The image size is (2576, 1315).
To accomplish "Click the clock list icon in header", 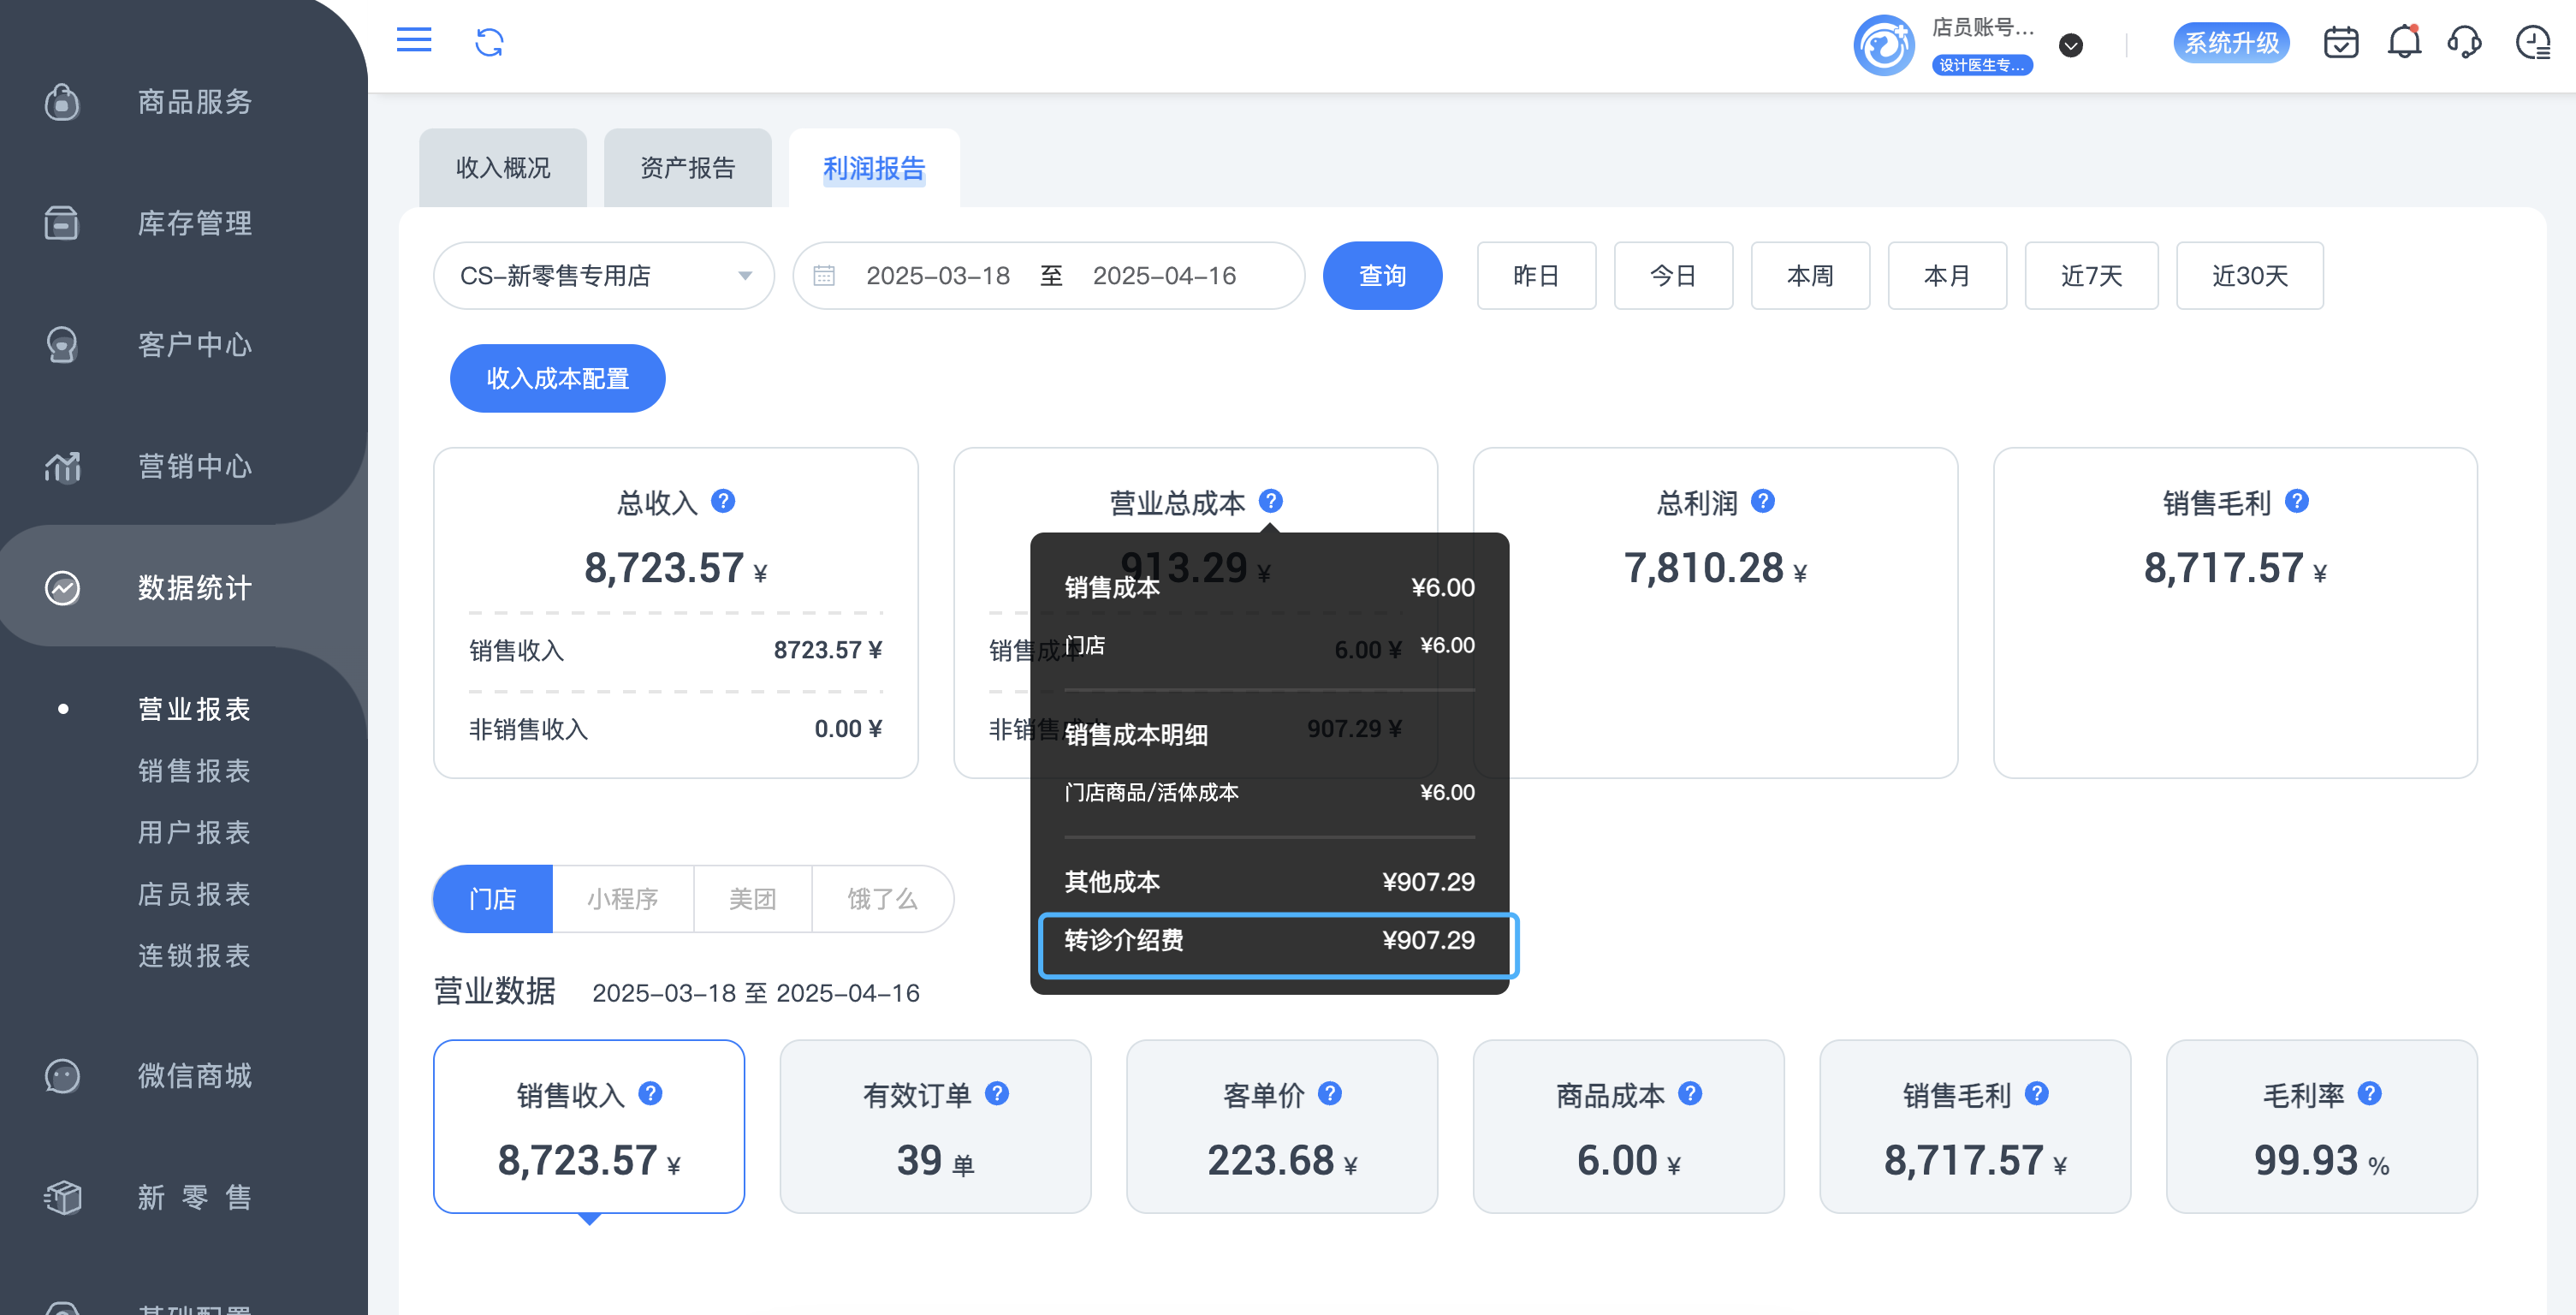I will click(2533, 43).
